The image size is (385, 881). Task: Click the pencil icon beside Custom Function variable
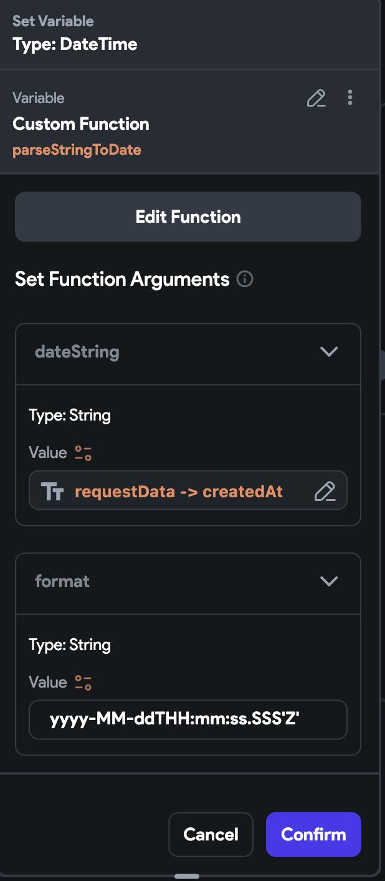(316, 98)
